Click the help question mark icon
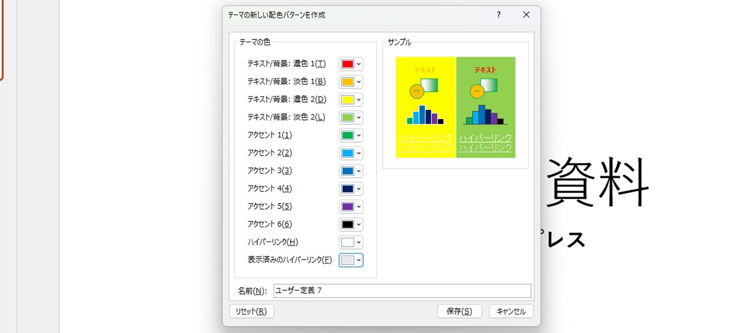 click(499, 15)
